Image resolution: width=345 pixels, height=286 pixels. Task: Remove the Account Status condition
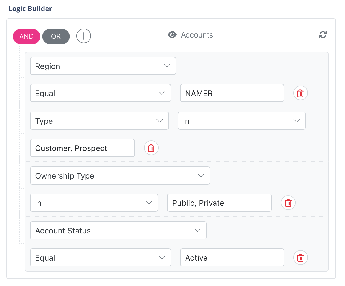click(300, 257)
